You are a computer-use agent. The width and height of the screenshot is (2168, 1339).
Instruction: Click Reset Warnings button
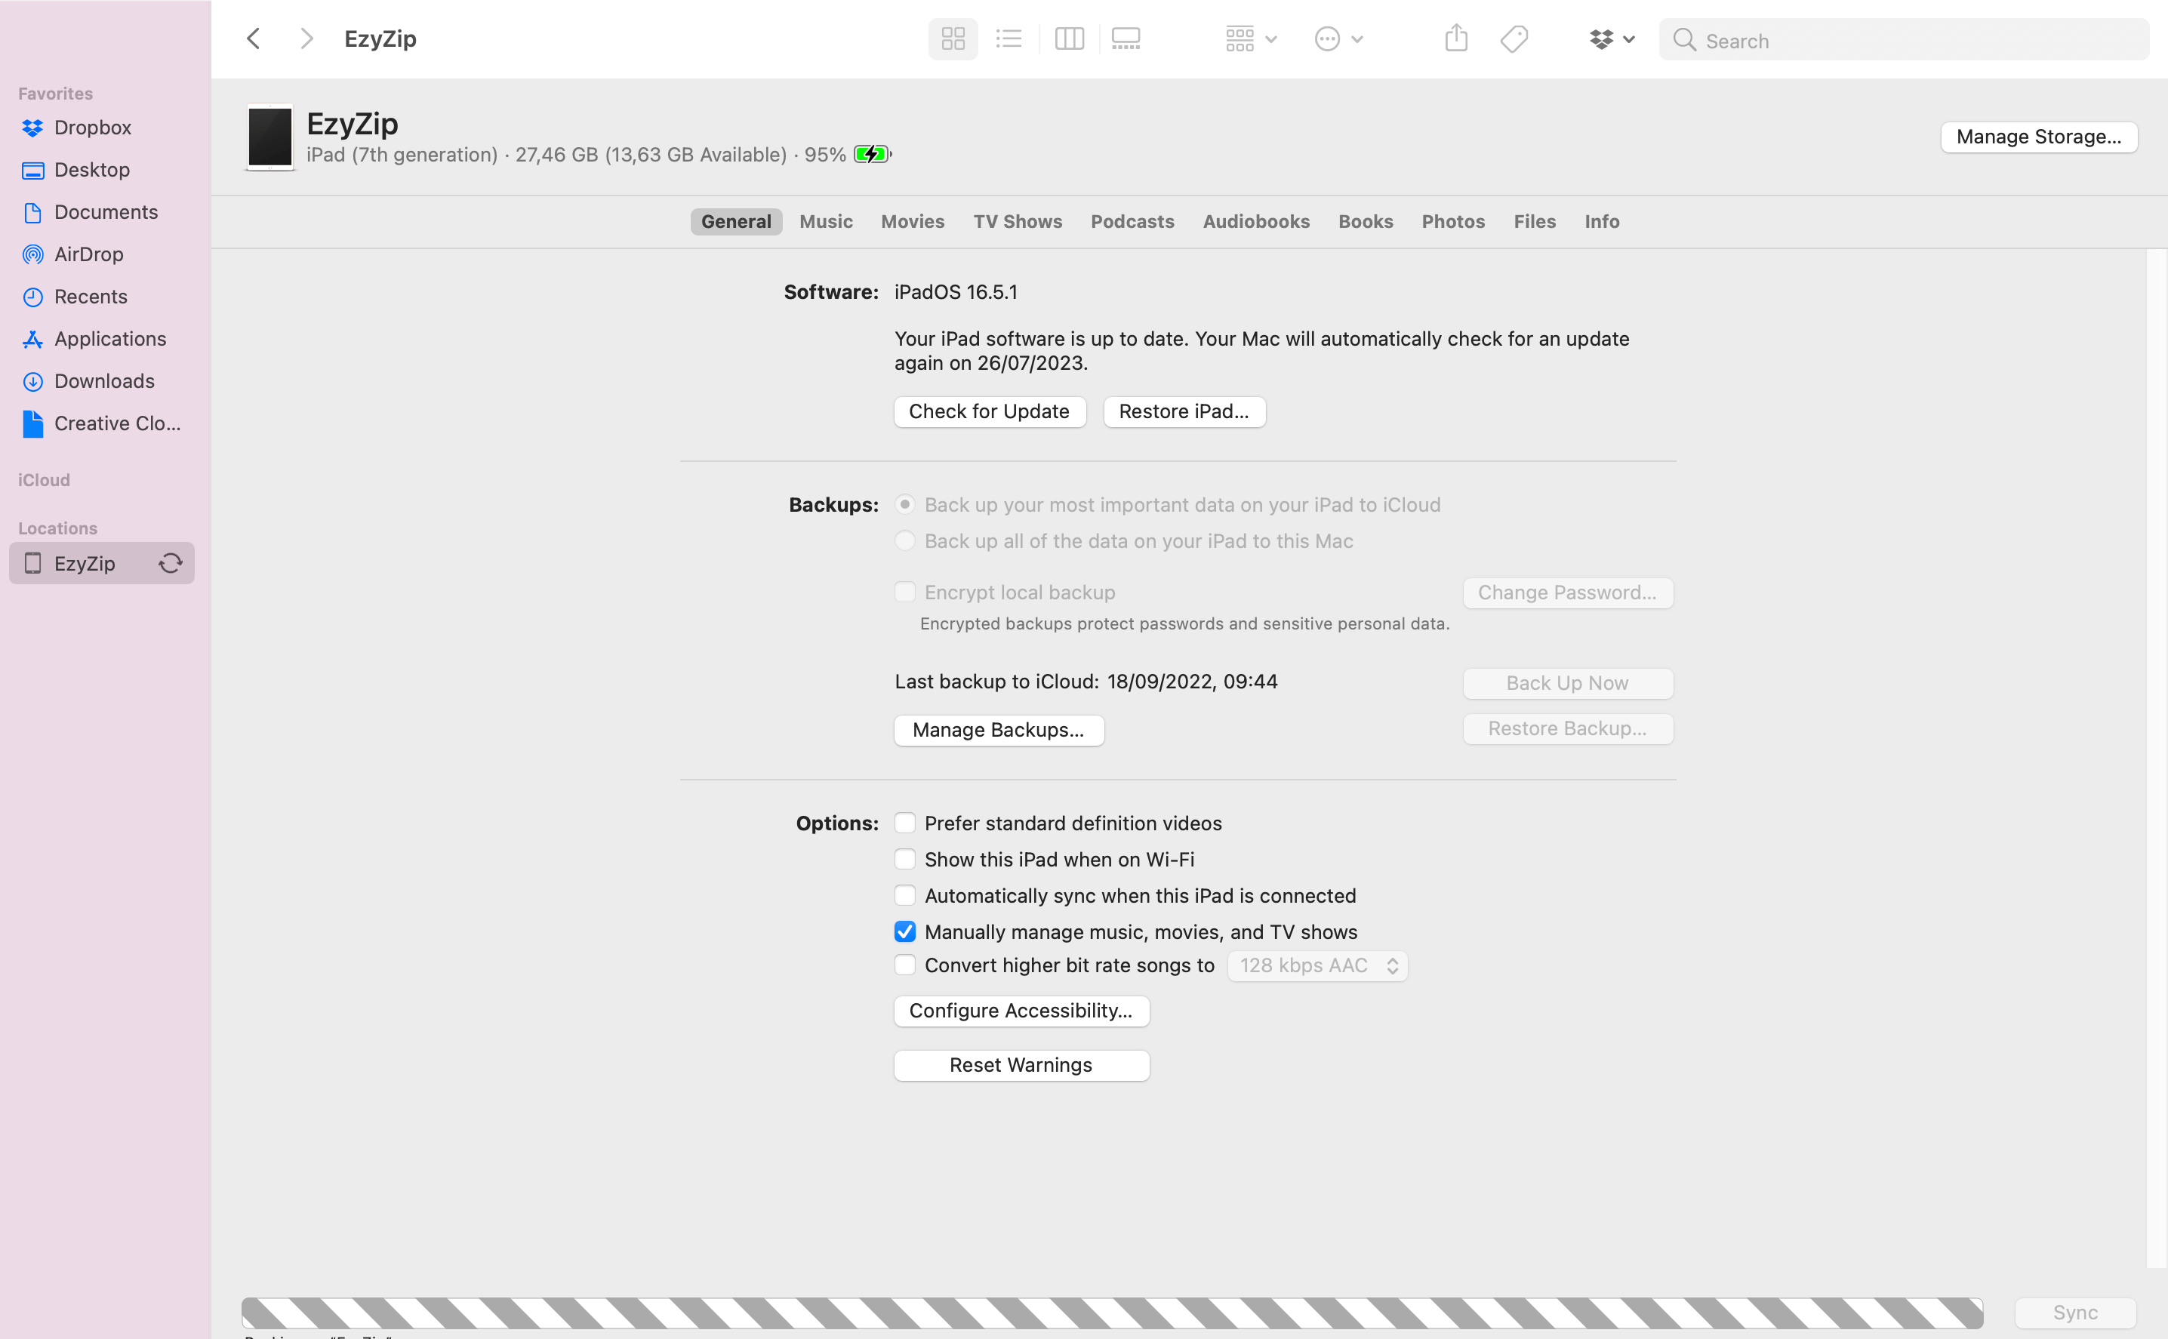click(1021, 1065)
